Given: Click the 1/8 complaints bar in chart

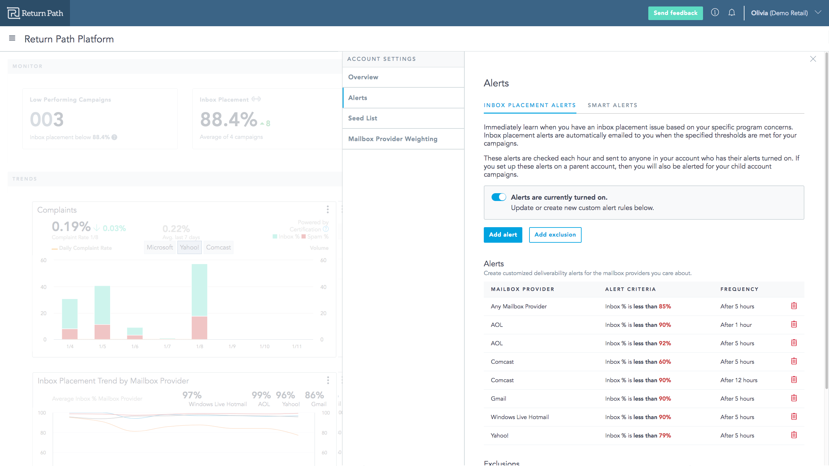Looking at the screenshot, I should tap(199, 302).
